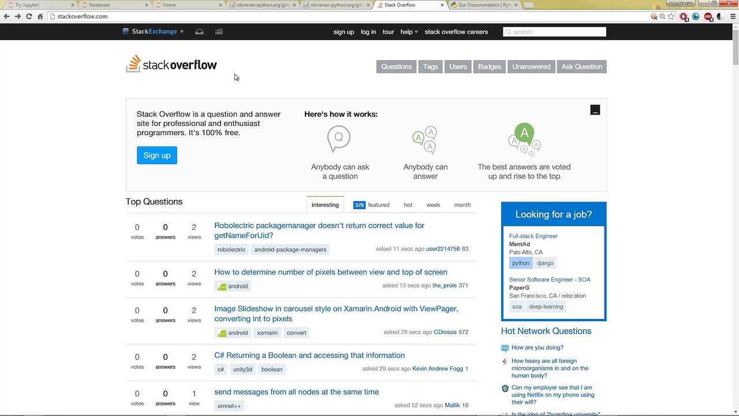Click the deep-learning job tag
Viewport: 739px width, 416px height.
point(546,306)
